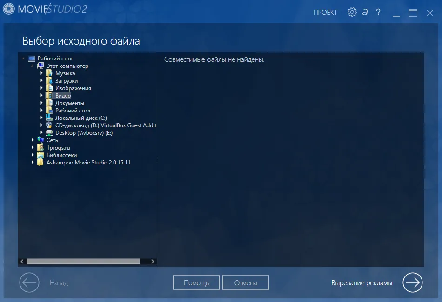Select the CD-дисковод (D:) drive icon
Image resolution: width=442 pixels, height=302 pixels.
pyautogui.click(x=49, y=125)
